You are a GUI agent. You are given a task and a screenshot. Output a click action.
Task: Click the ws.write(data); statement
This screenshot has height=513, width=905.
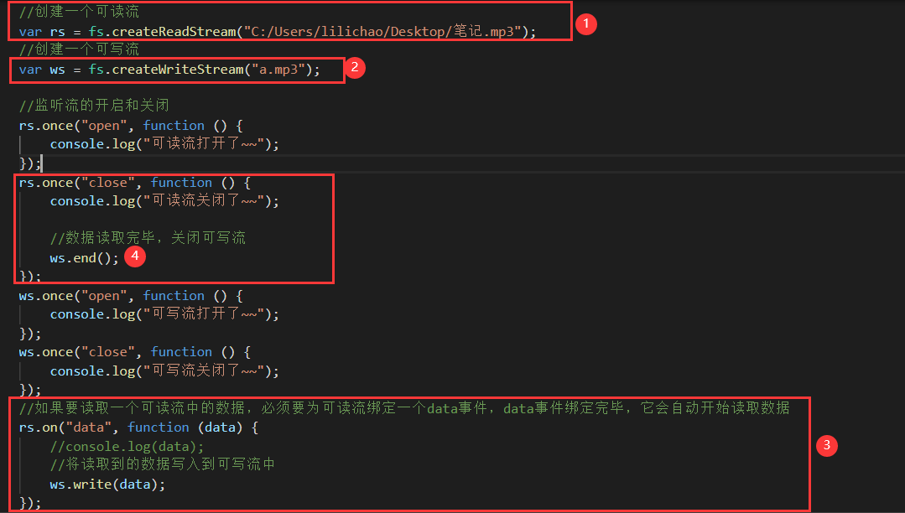point(107,484)
